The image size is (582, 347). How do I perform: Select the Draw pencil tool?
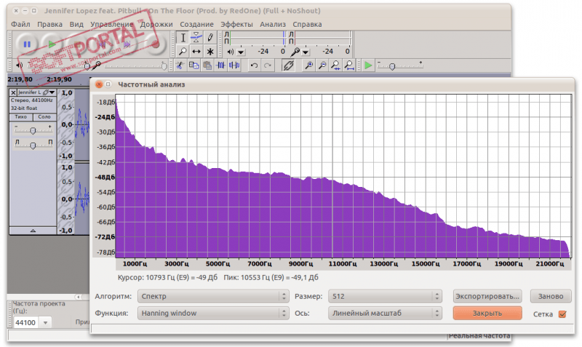point(210,38)
